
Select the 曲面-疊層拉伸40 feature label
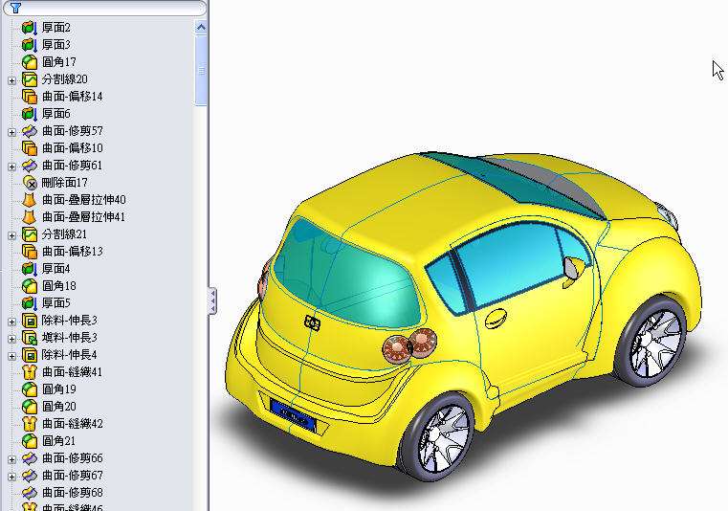coord(84,200)
